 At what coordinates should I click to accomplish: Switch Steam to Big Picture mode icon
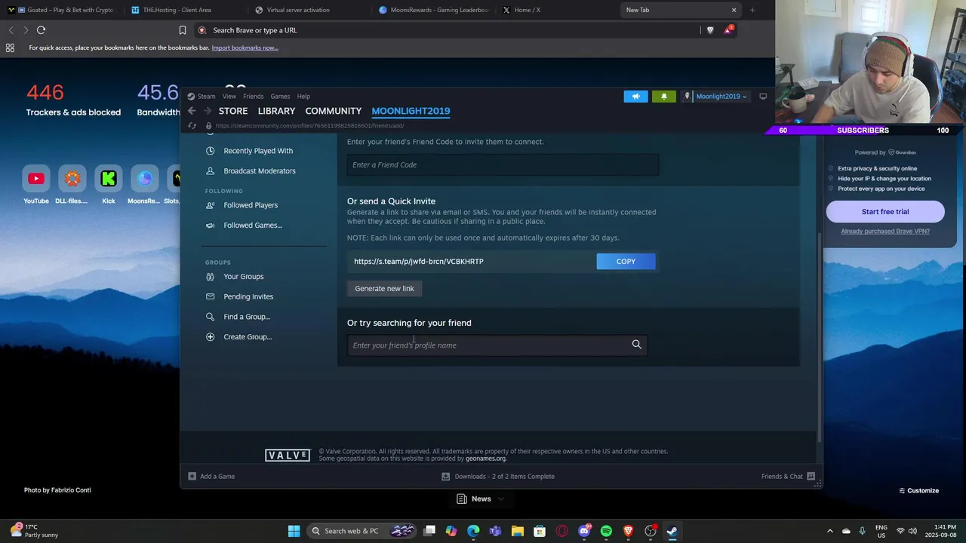(763, 97)
